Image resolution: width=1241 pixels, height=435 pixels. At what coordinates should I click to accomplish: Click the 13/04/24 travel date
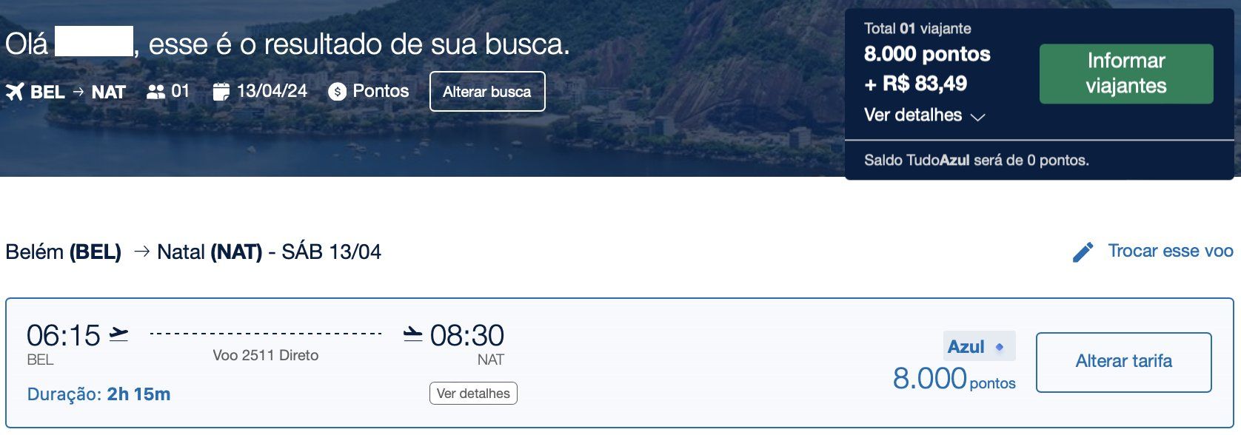(x=272, y=91)
